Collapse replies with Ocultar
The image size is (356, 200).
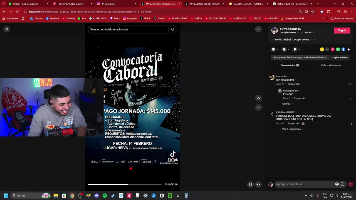coord(288,104)
